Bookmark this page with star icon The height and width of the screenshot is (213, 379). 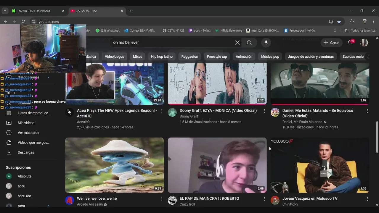[x=339, y=22]
